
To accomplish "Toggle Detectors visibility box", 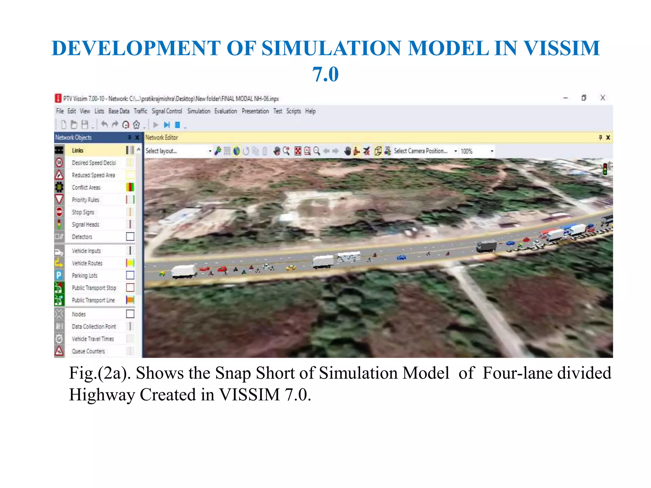I will pos(130,237).
